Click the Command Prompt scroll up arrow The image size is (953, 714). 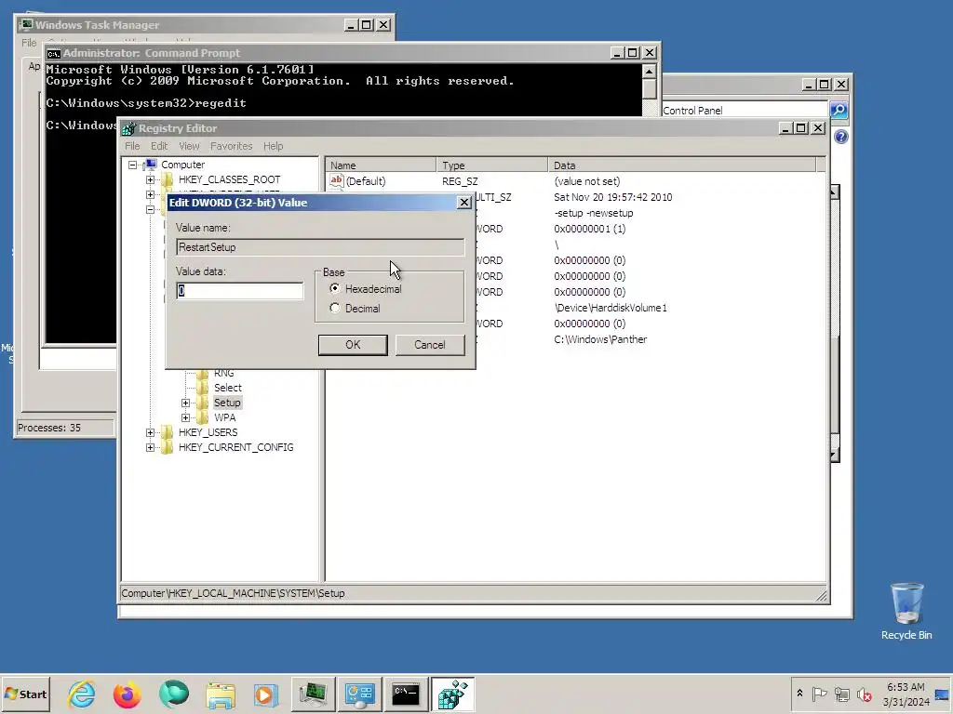pyautogui.click(x=649, y=71)
